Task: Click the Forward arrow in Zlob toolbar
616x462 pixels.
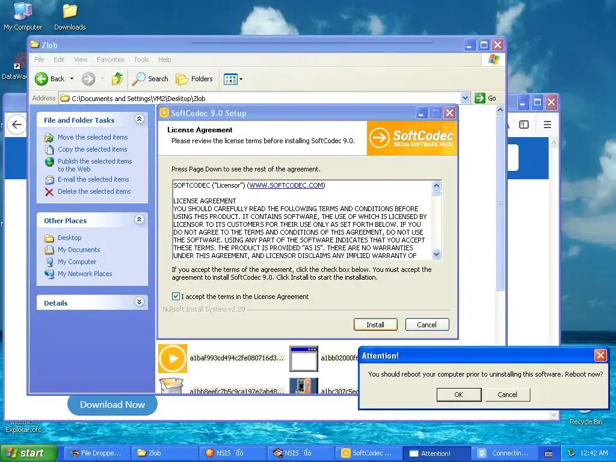Action: (x=88, y=79)
